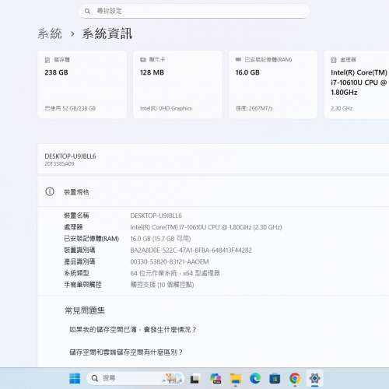Go back to 系統 in breadcrumb
Screen dimensions: 389x389
(50, 33)
